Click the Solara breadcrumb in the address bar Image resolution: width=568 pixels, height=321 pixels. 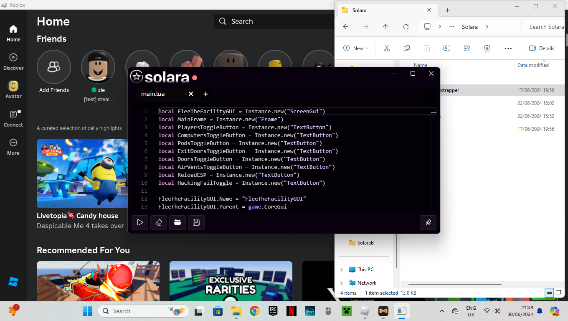470,27
